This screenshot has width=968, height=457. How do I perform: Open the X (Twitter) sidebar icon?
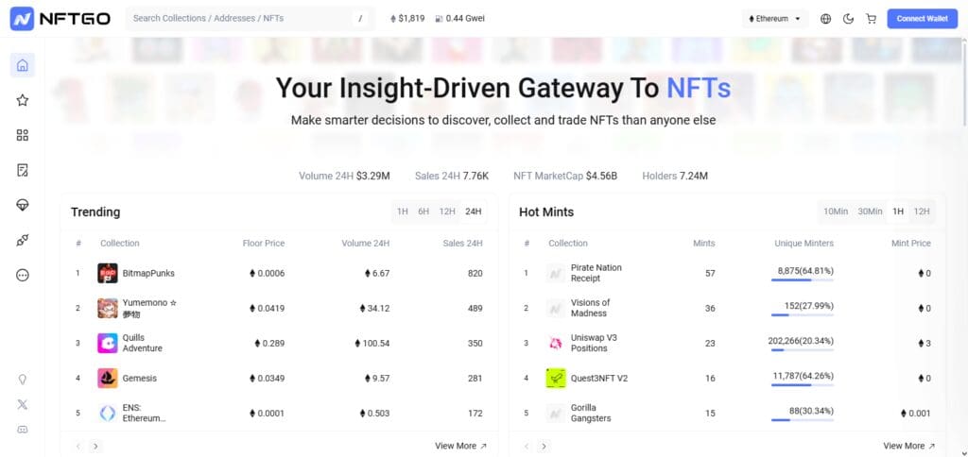coord(23,404)
